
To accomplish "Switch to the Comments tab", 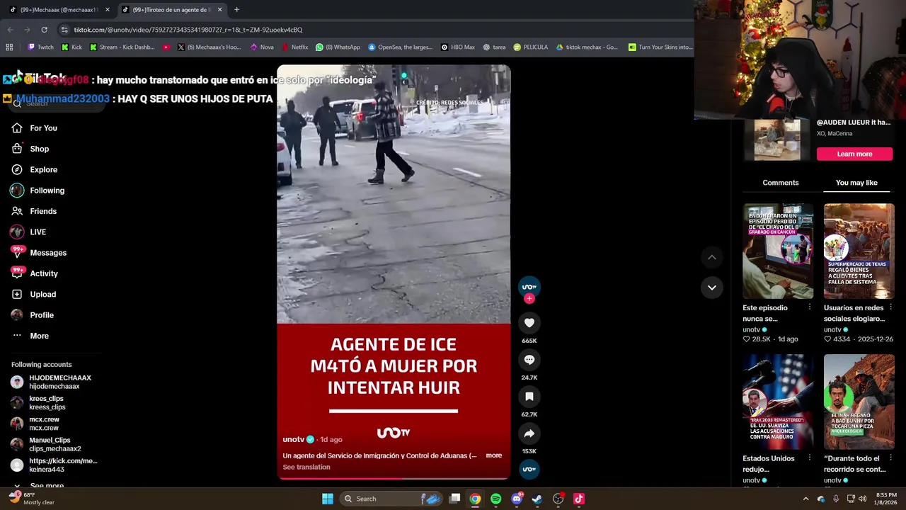I will click(x=780, y=183).
